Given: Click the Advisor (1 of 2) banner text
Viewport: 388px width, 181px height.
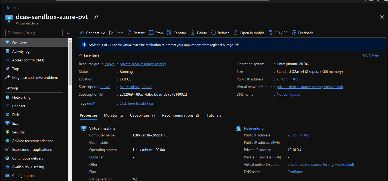Looking at the screenshot, I should (161, 45).
